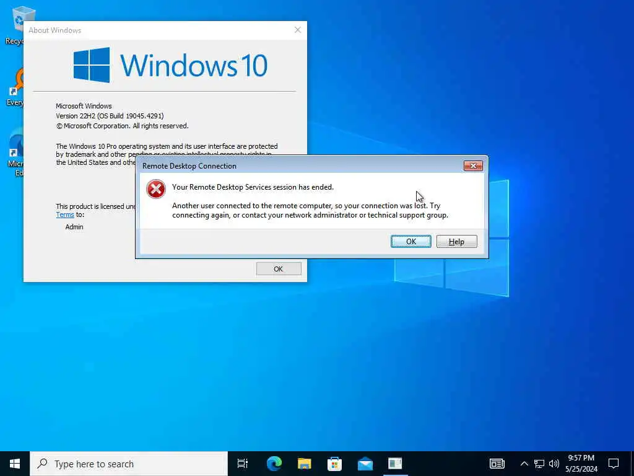This screenshot has width=634, height=476.
Task: Open the volume control tray icon
Action: click(x=554, y=464)
